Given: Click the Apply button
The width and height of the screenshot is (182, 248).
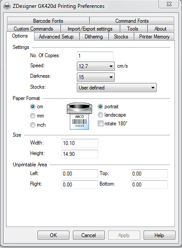Looking at the screenshot, I should click(x=124, y=235).
